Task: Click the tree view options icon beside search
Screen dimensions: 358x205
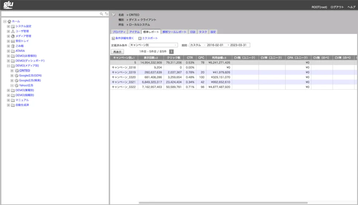Action: point(106,14)
